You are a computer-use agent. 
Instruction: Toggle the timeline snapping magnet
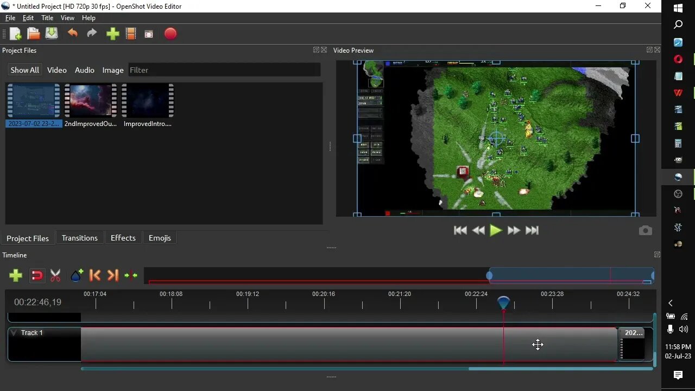click(37, 275)
